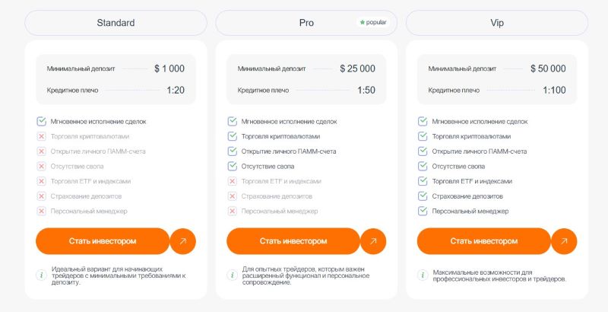Screen dimensions: 608x312
Task: Click Vip's Персональный менеджер checkmark
Action: click(423, 211)
